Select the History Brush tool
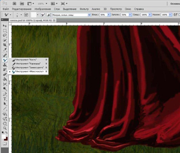The width and height of the screenshot is (180, 153). [5, 69]
